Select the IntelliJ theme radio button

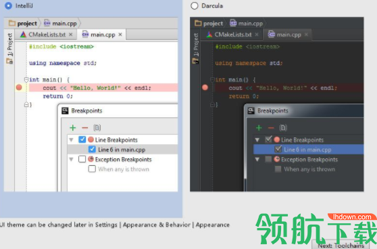pyautogui.click(x=8, y=5)
